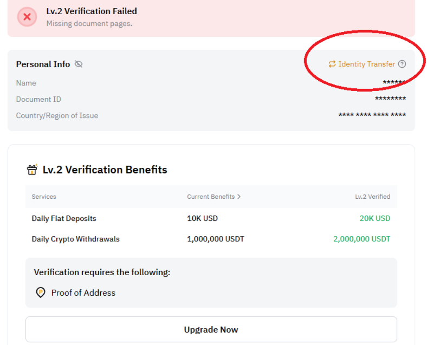Click the Lv.2 Verification Failed heading
The height and width of the screenshot is (345, 427).
tap(92, 11)
